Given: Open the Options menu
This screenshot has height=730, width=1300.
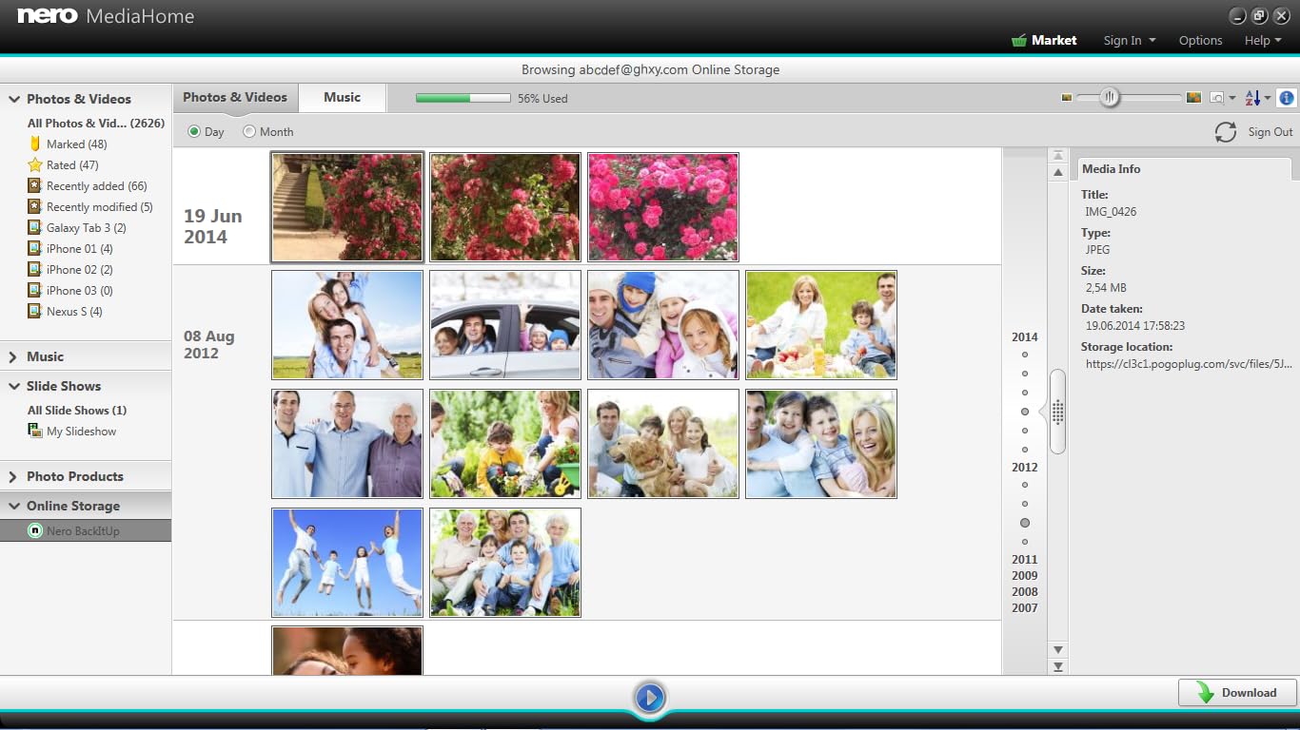Looking at the screenshot, I should [x=1200, y=40].
